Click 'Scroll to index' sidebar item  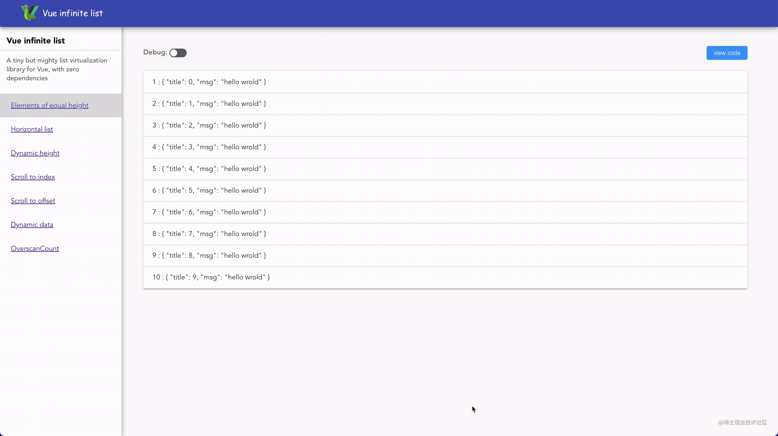[33, 177]
